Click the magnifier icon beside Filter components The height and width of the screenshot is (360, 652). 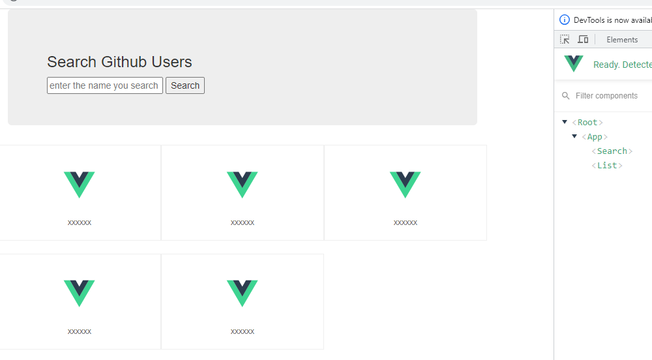(x=565, y=96)
